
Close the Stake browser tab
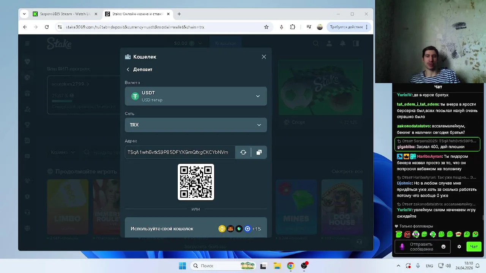coord(168,14)
